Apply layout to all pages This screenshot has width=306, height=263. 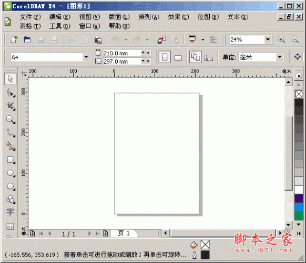click(x=196, y=57)
